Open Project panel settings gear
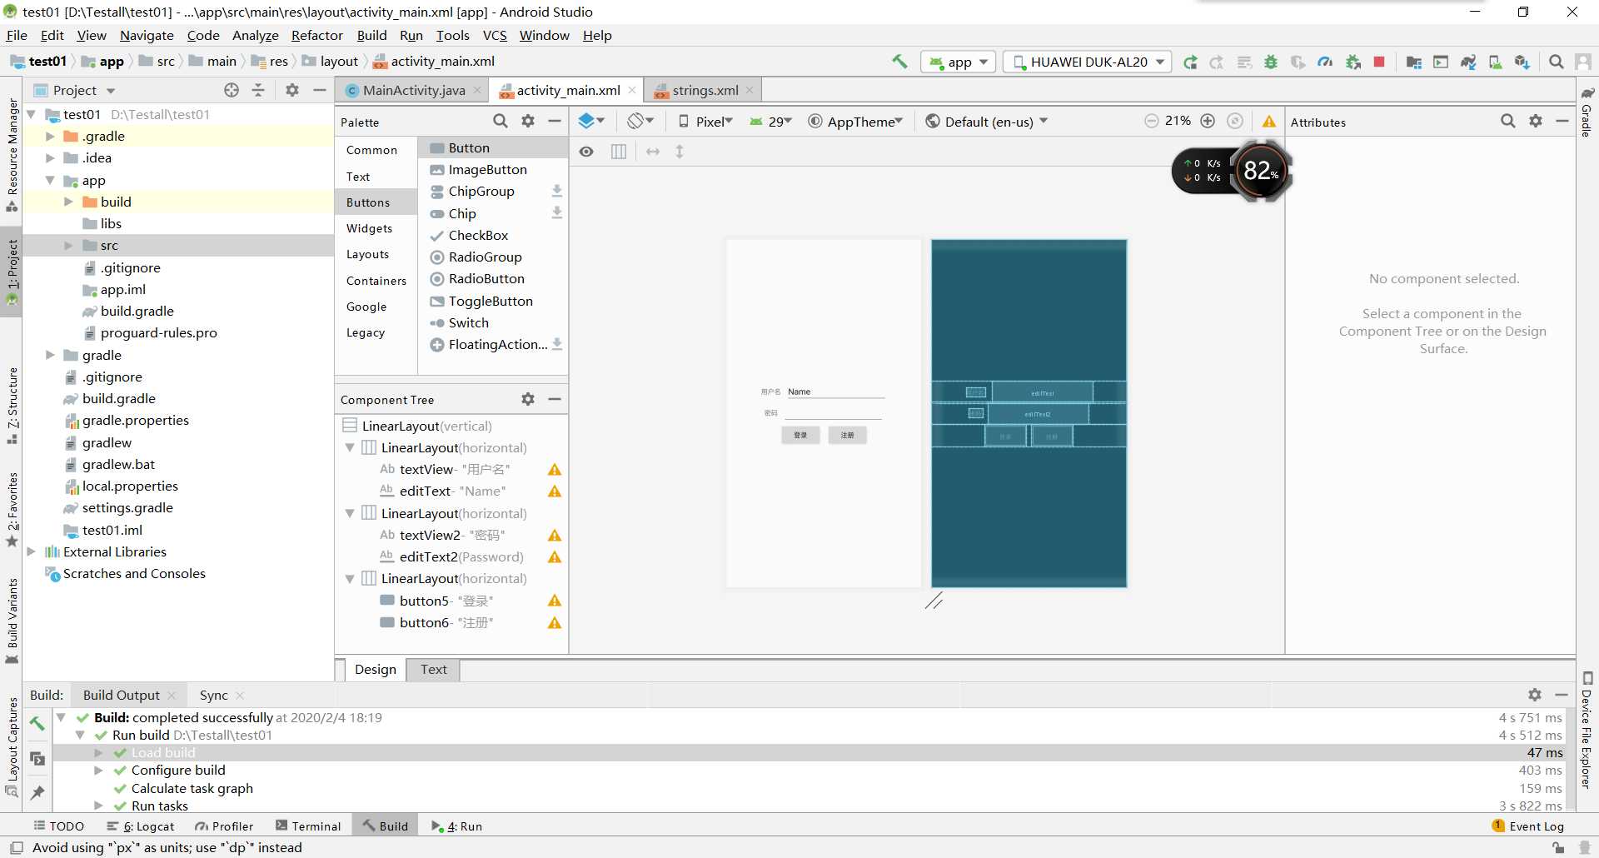 pos(292,90)
